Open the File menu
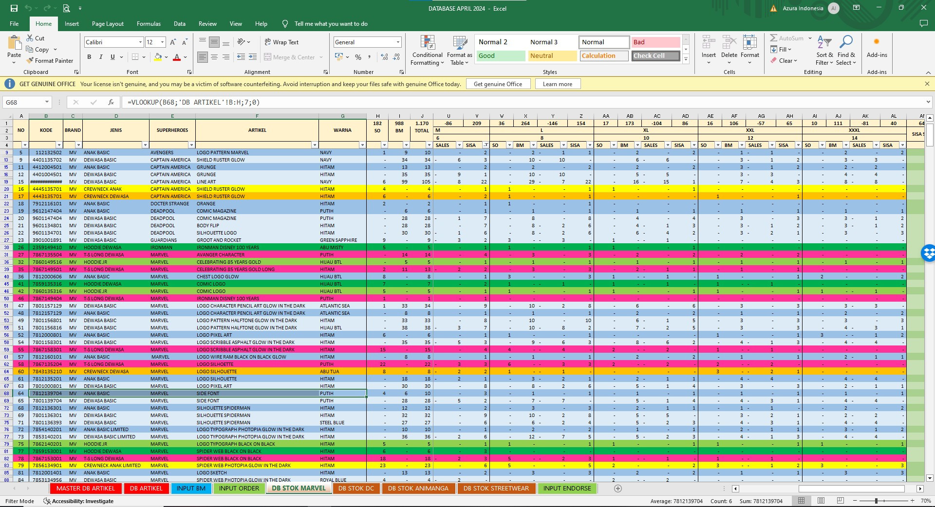The width and height of the screenshot is (935, 507). (x=14, y=24)
